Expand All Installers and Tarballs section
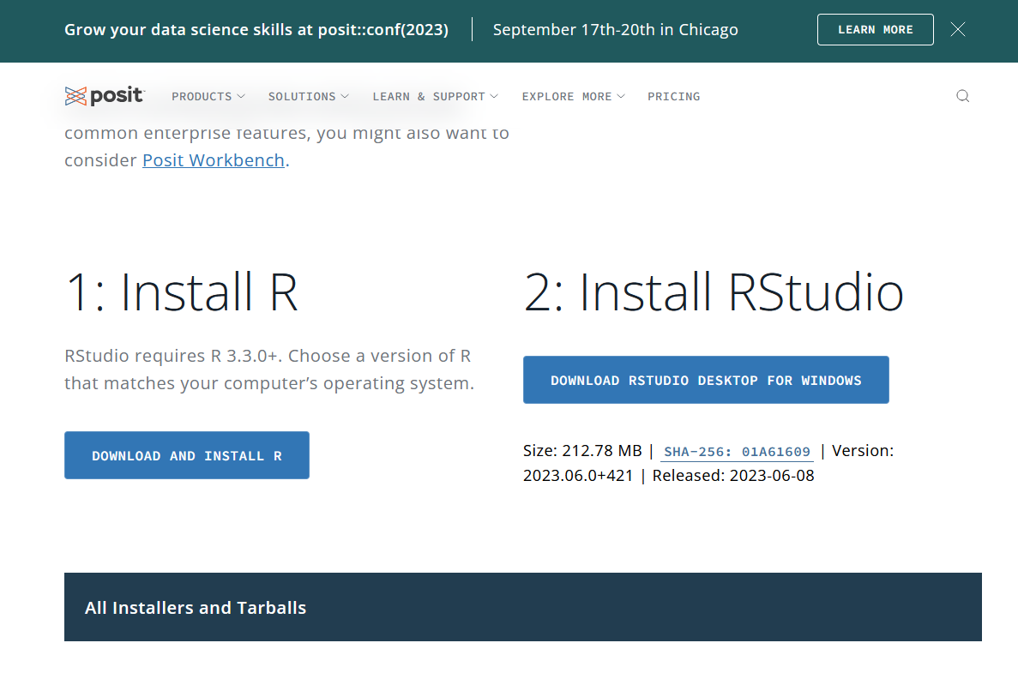 tap(522, 607)
